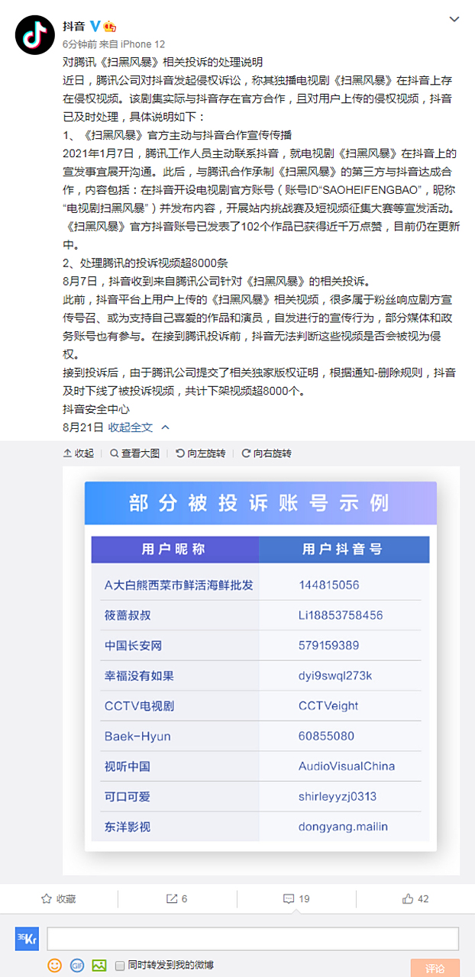Screen dimensions: 475x977
Task: Focus the comment input field
Action: tap(253, 939)
